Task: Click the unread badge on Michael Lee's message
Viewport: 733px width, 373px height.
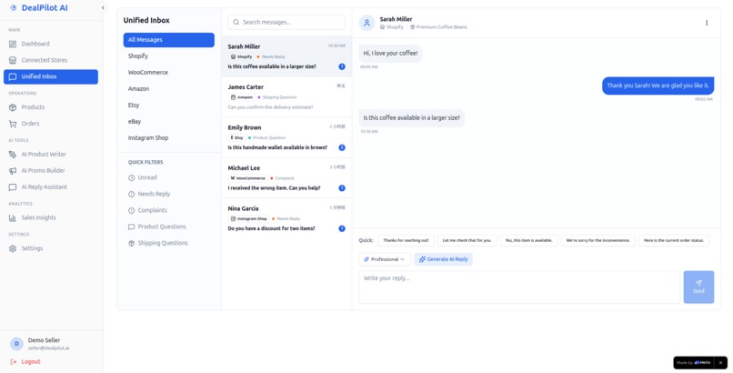Action: tap(342, 188)
